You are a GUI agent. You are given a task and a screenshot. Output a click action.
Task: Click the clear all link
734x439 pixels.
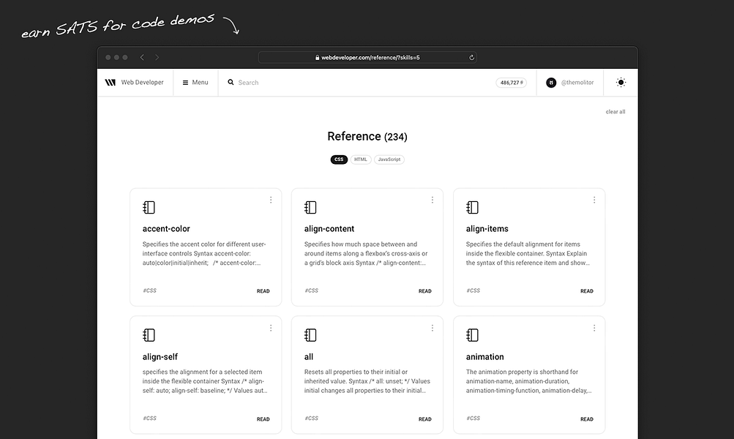click(615, 111)
